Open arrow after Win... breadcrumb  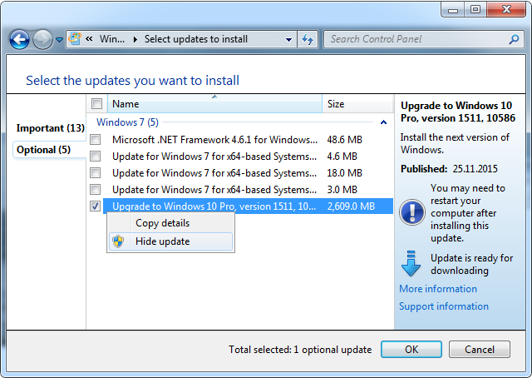click(135, 39)
